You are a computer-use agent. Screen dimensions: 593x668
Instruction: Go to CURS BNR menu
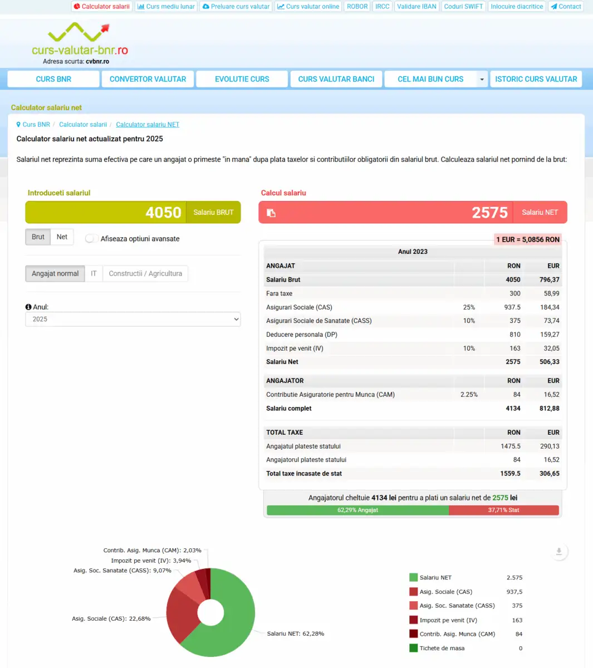[x=53, y=79]
